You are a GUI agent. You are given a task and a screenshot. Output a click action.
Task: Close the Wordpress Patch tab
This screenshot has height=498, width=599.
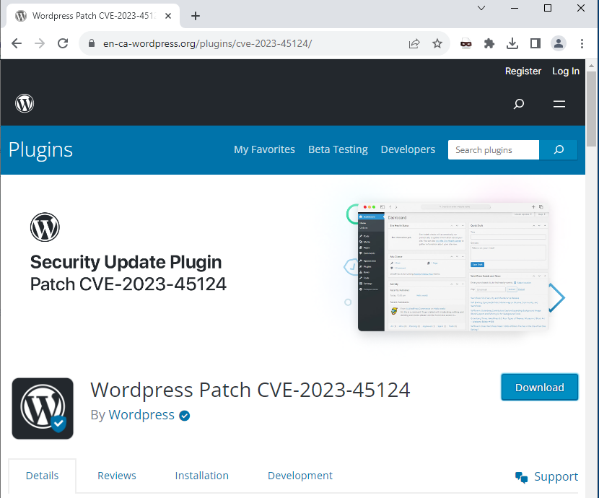[168, 16]
